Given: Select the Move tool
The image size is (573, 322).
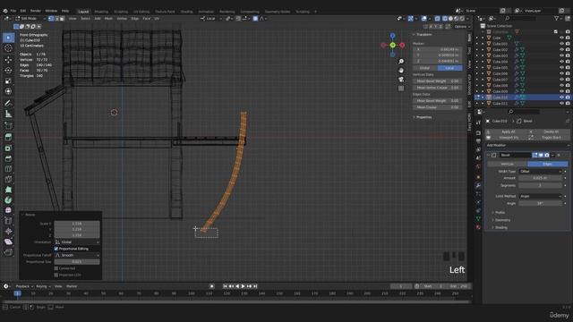Looking at the screenshot, I should tap(8, 60).
